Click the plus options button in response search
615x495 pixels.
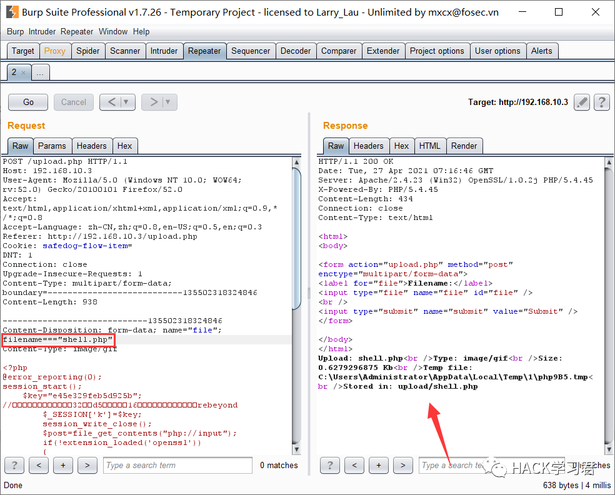coord(379,465)
